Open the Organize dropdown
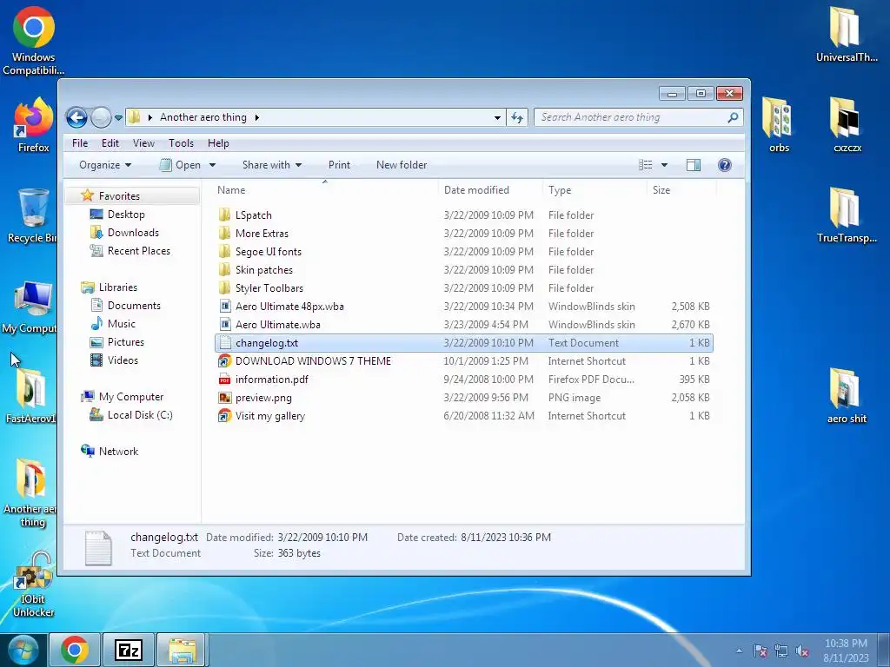 coord(105,165)
